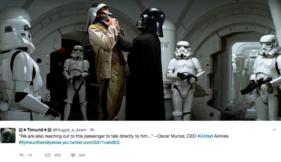Viewport: 281px width, 162px height.
Task: Like the tweet with the heart icon
Action: 73,155
